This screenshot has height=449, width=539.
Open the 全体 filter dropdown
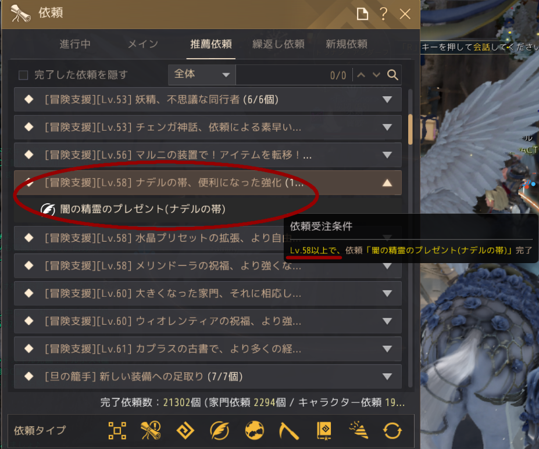[x=202, y=74]
